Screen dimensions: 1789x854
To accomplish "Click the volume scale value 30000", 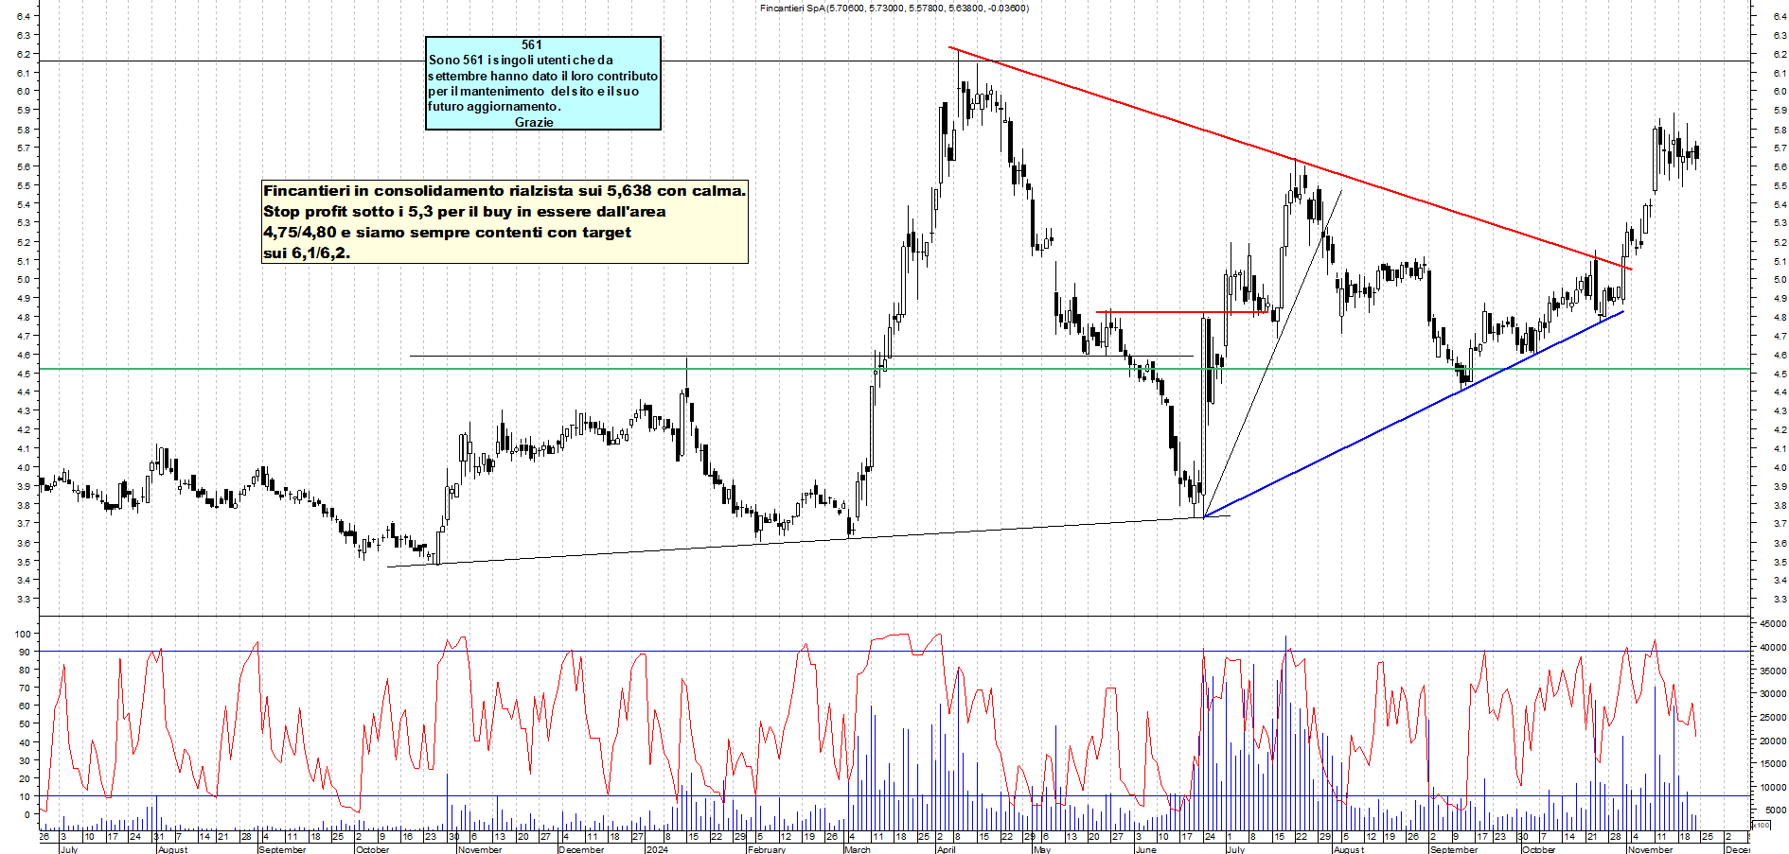I will pyautogui.click(x=1772, y=694).
